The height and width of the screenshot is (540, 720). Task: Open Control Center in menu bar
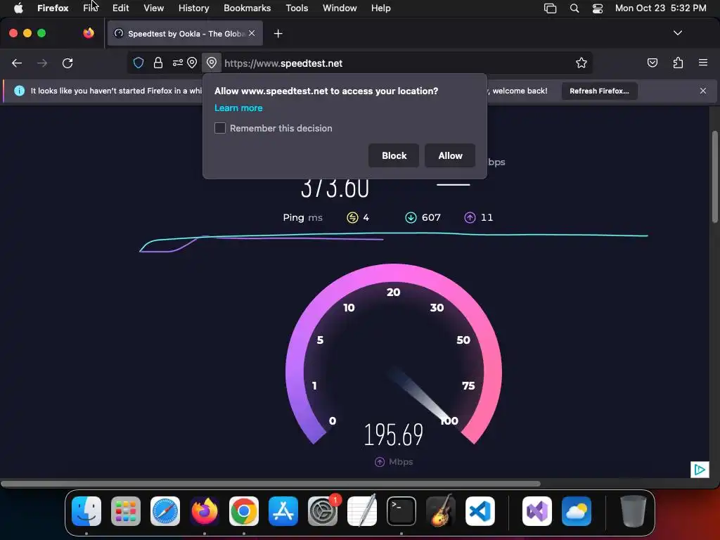(598, 8)
